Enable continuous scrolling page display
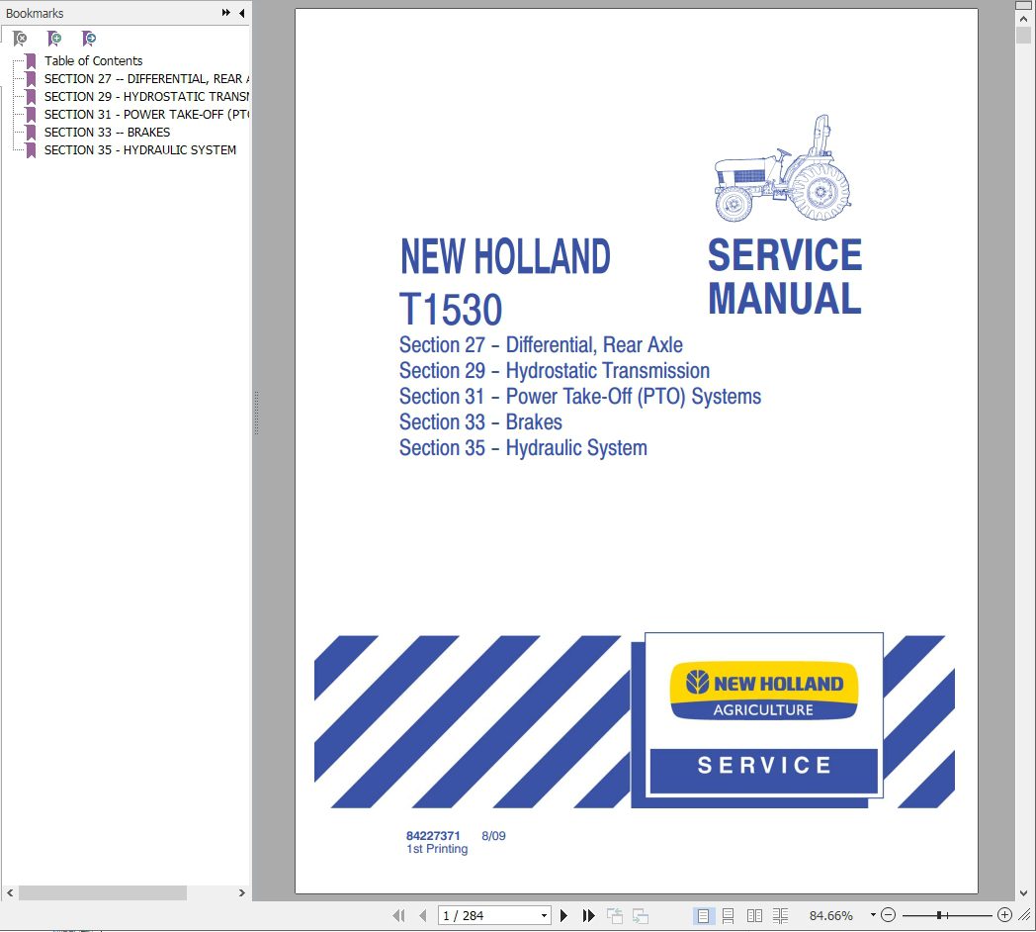 coord(730,915)
